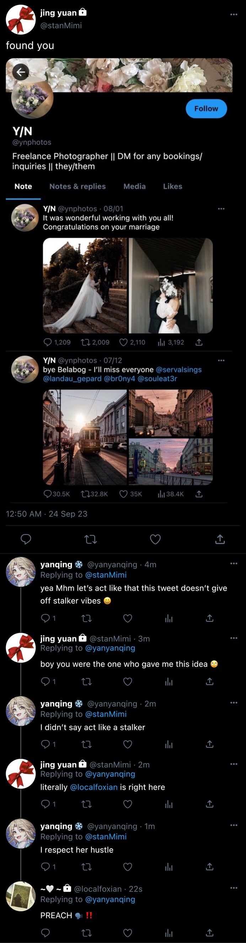This screenshot has width=246, height=943.
Task: Open more options on the PREACH reply
Action: 234,888
